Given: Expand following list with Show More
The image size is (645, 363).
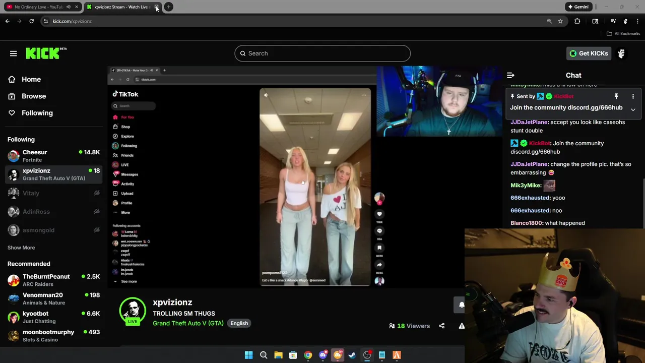Looking at the screenshot, I should [21, 248].
